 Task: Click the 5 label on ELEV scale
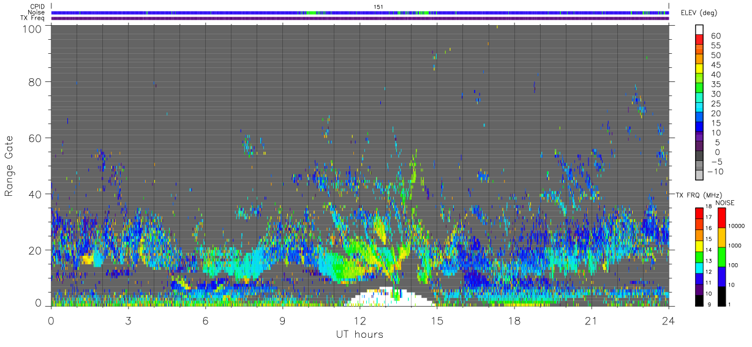coord(718,143)
